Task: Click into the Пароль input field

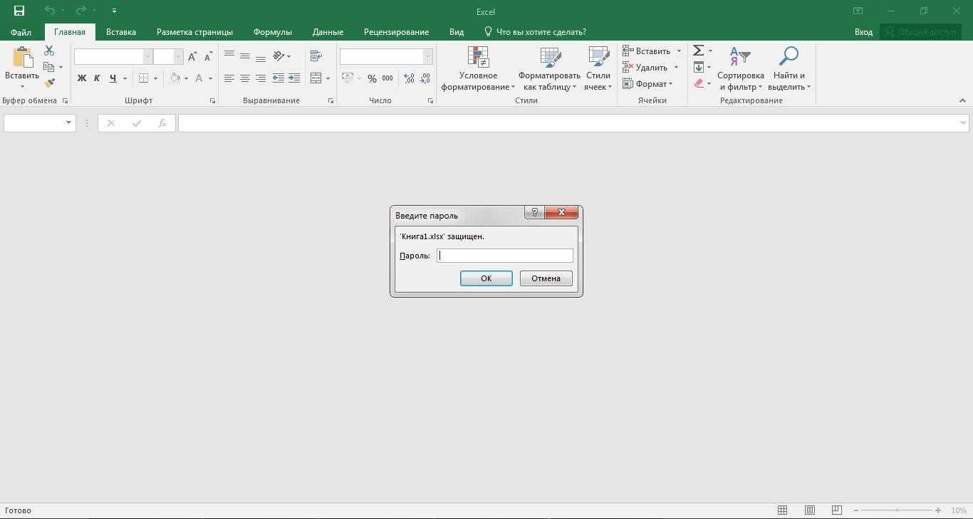Action: tap(505, 256)
